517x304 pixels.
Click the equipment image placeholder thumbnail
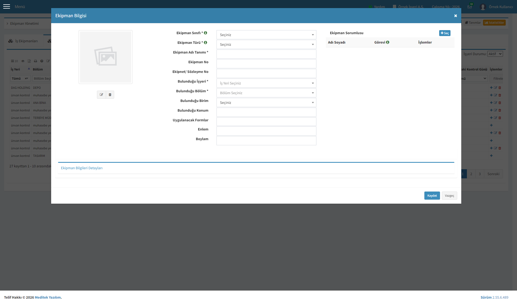click(106, 57)
